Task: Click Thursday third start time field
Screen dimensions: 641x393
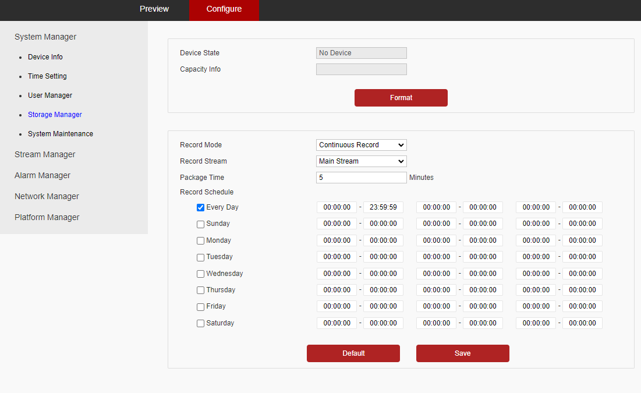Action: pyautogui.click(x=536, y=290)
